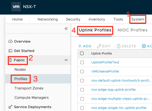Click the pencil icon beside EDIT
Screen dimensions: 152x111
tap(99, 46)
